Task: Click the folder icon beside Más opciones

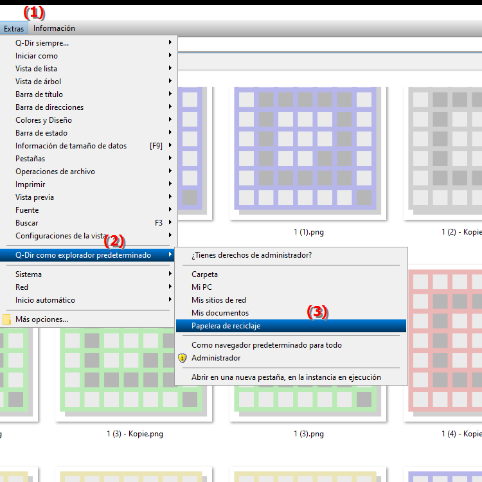Action: [6, 319]
